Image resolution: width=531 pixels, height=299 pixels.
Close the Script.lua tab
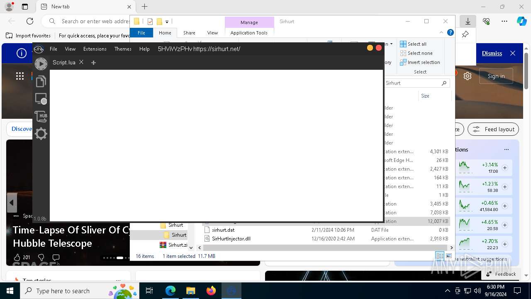81,62
